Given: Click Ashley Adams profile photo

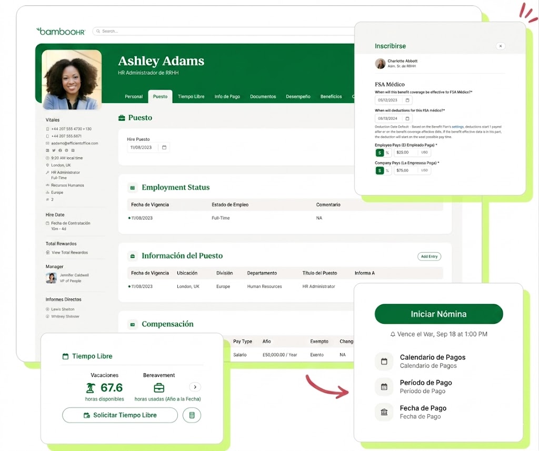Looking at the screenshot, I should pyautogui.click(x=72, y=79).
